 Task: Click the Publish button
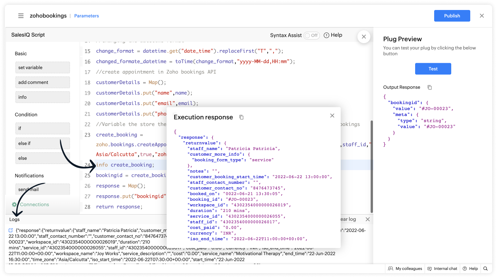point(452,16)
